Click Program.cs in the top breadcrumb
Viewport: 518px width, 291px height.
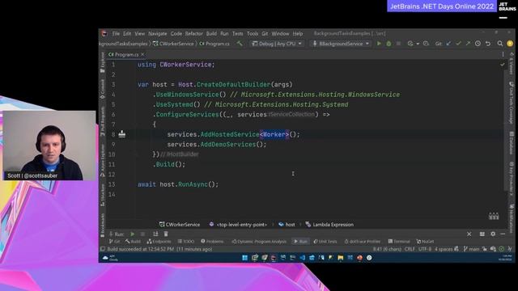tap(214, 44)
